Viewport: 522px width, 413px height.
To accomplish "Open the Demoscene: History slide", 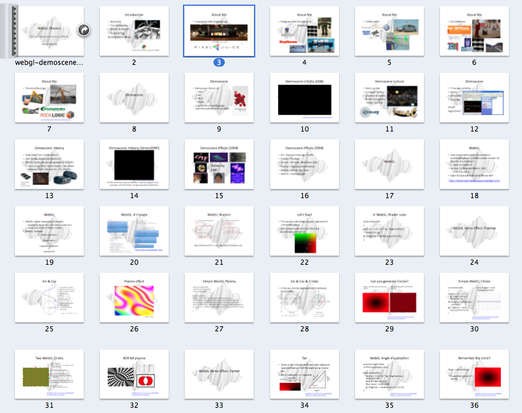I will 49,165.
